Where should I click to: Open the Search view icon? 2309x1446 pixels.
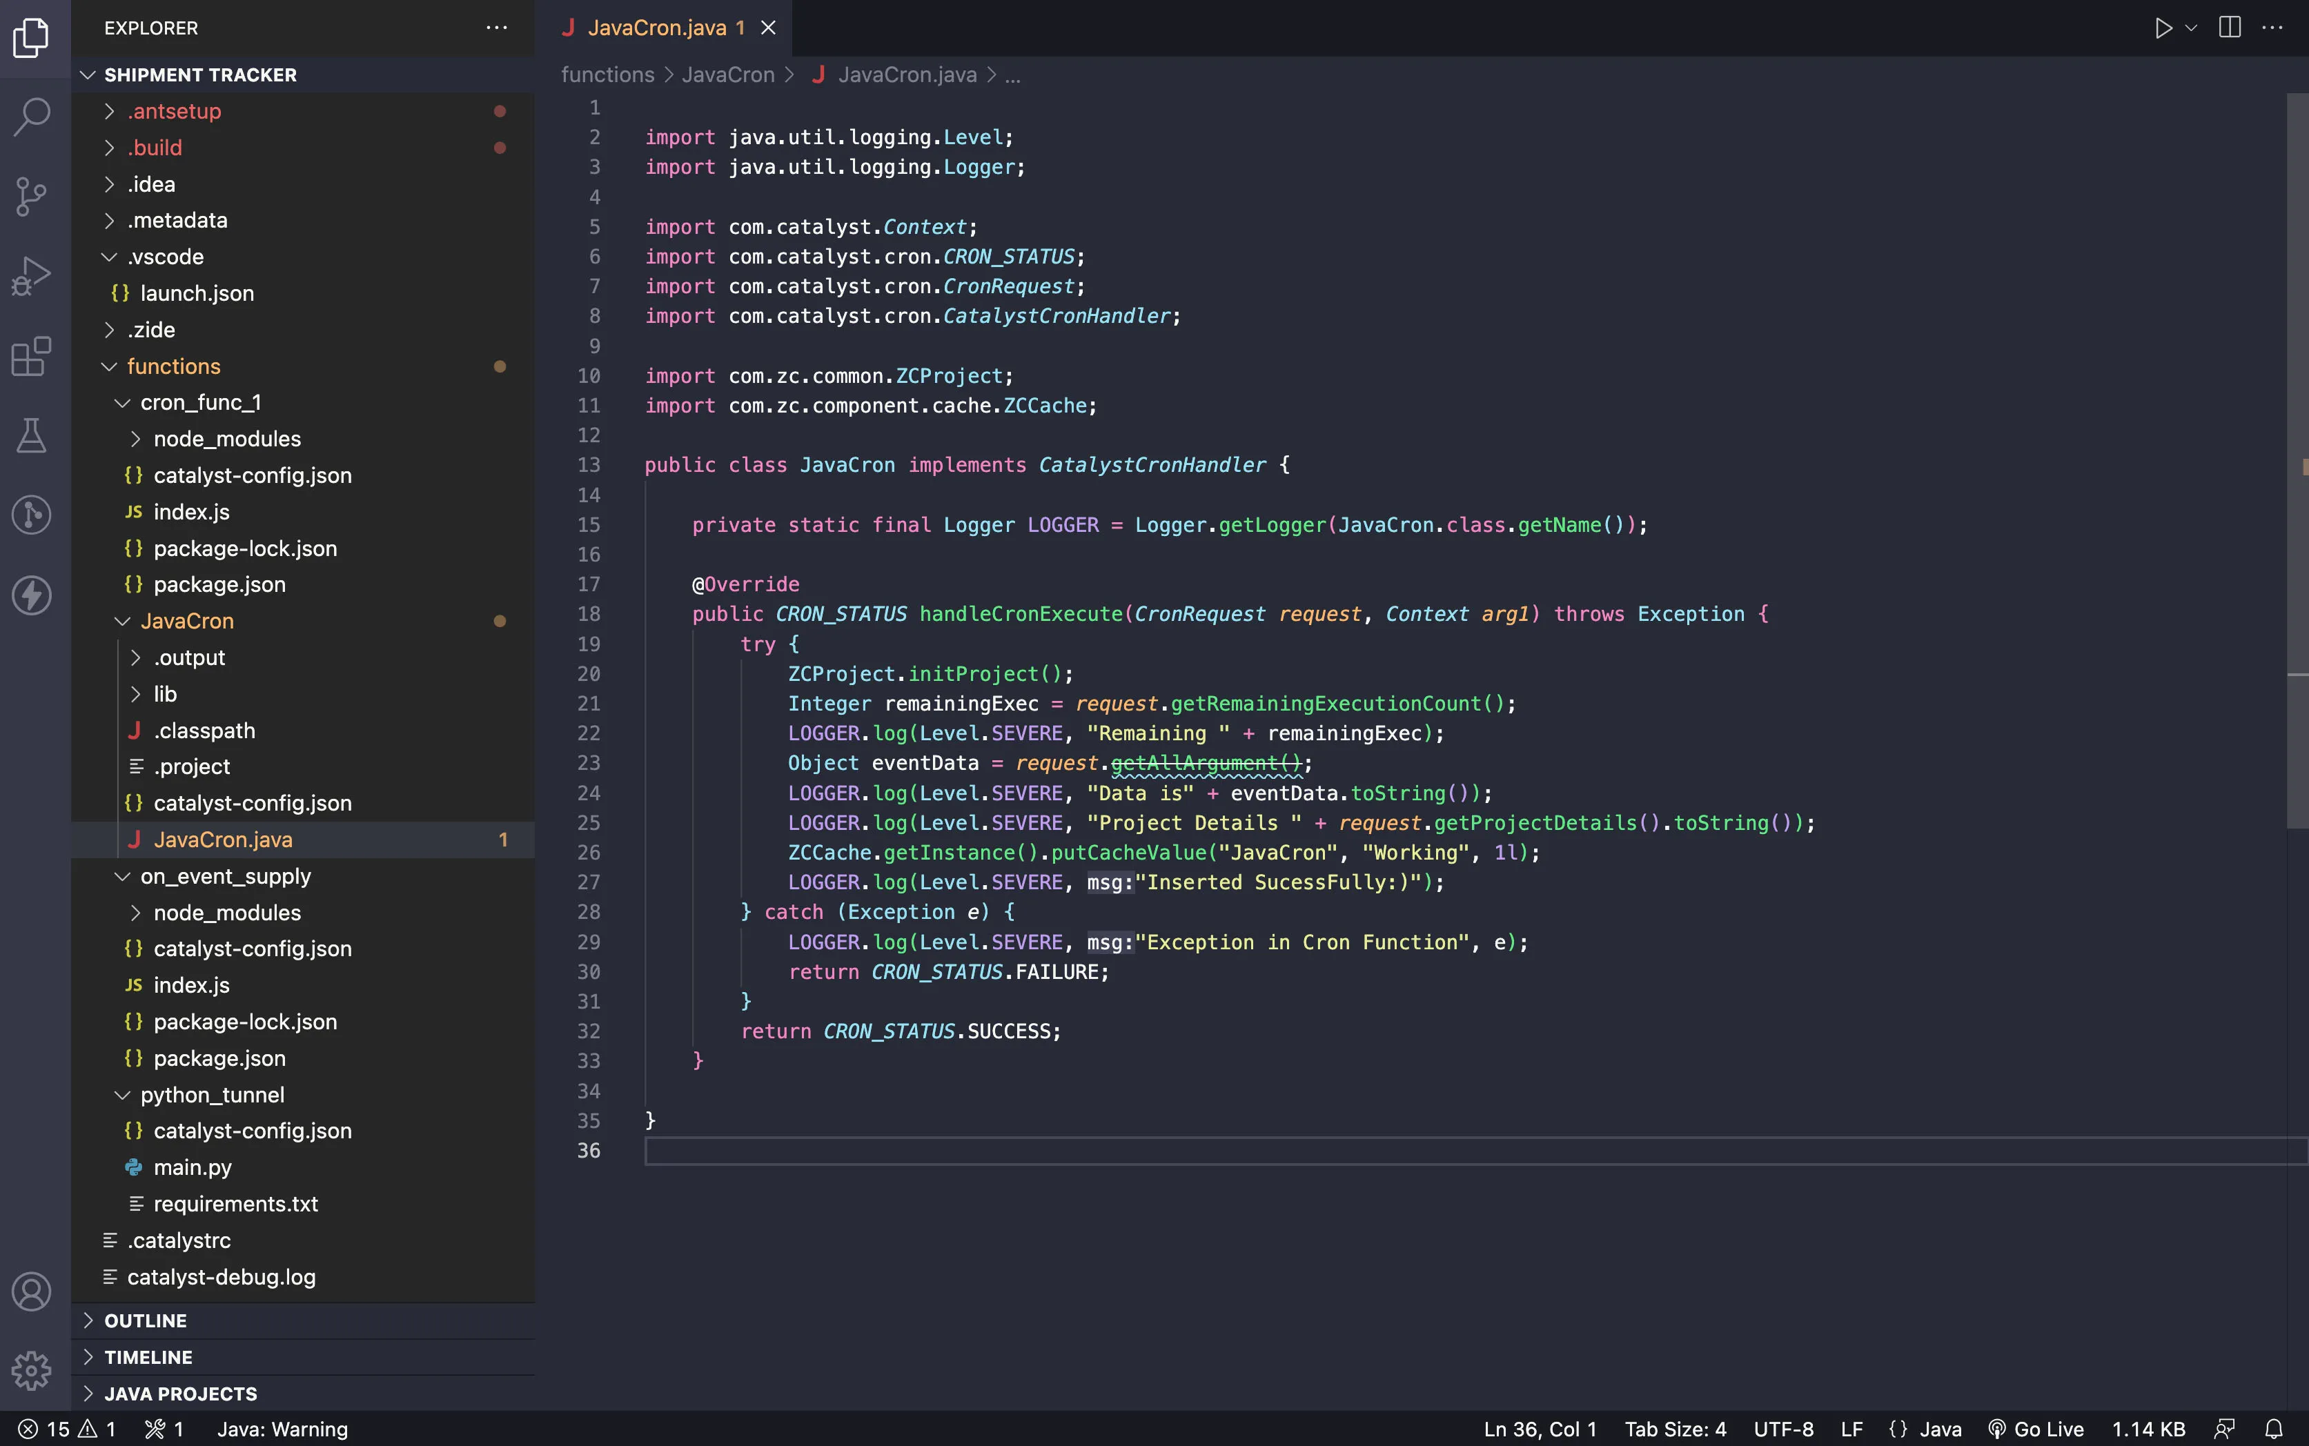[x=32, y=117]
